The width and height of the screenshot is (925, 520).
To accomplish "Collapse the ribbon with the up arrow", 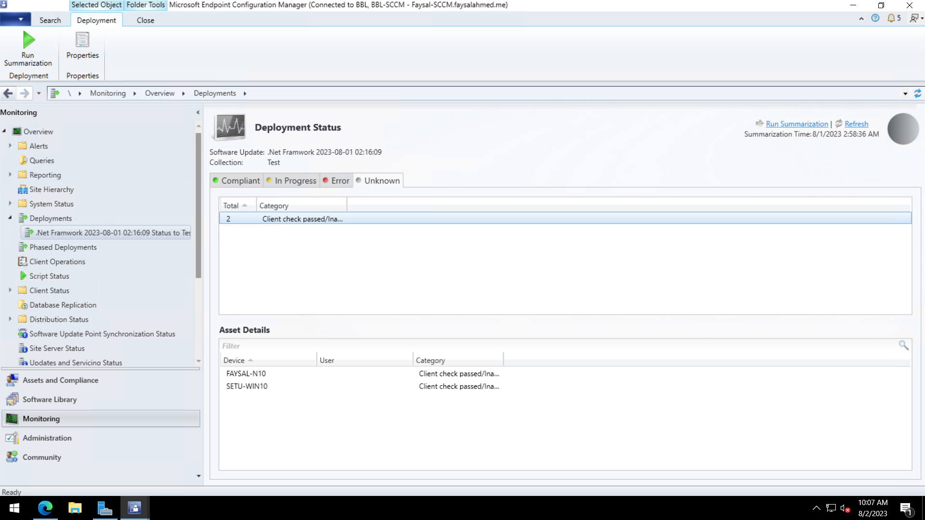I will [x=861, y=18].
